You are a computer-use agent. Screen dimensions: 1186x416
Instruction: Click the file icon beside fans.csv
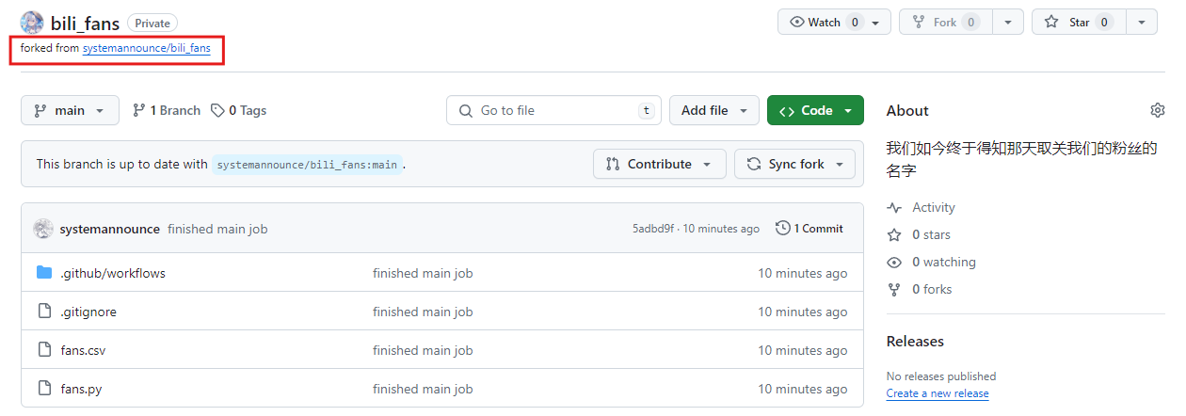(44, 350)
